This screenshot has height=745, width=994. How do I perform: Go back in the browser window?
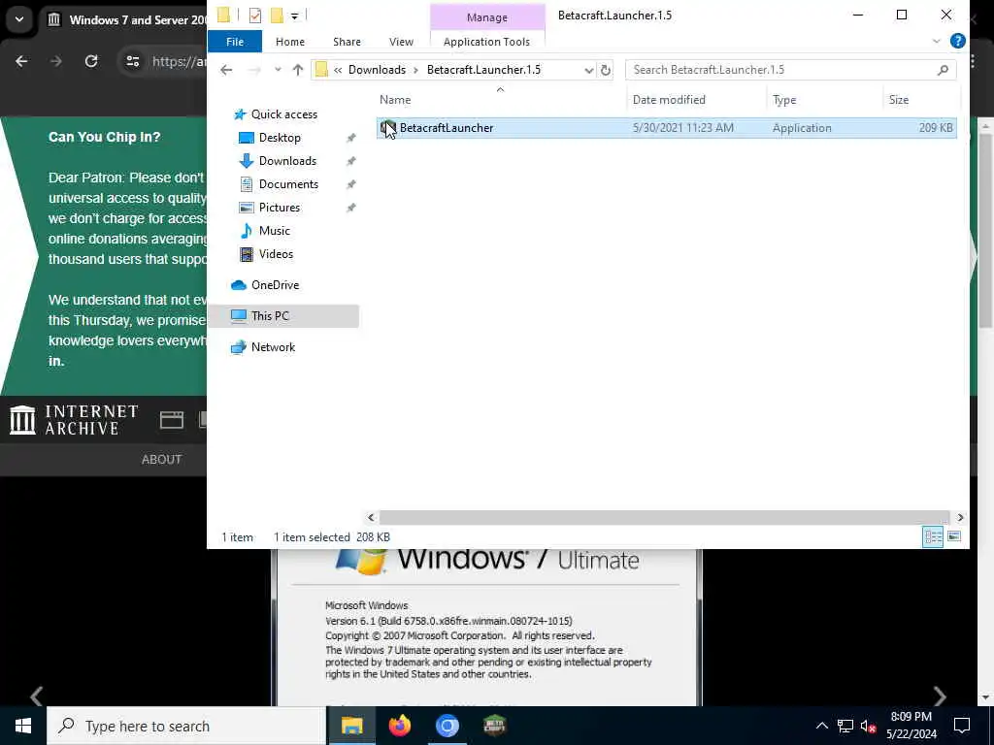point(21,61)
